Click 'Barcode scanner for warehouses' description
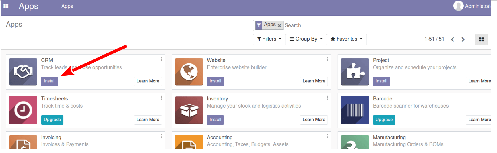Viewport: 497px width, 153px height. [x=411, y=106]
